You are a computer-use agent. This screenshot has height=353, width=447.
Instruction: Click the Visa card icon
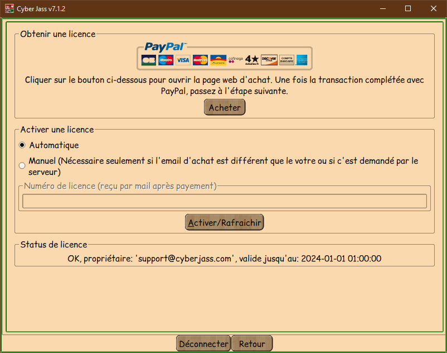183,60
